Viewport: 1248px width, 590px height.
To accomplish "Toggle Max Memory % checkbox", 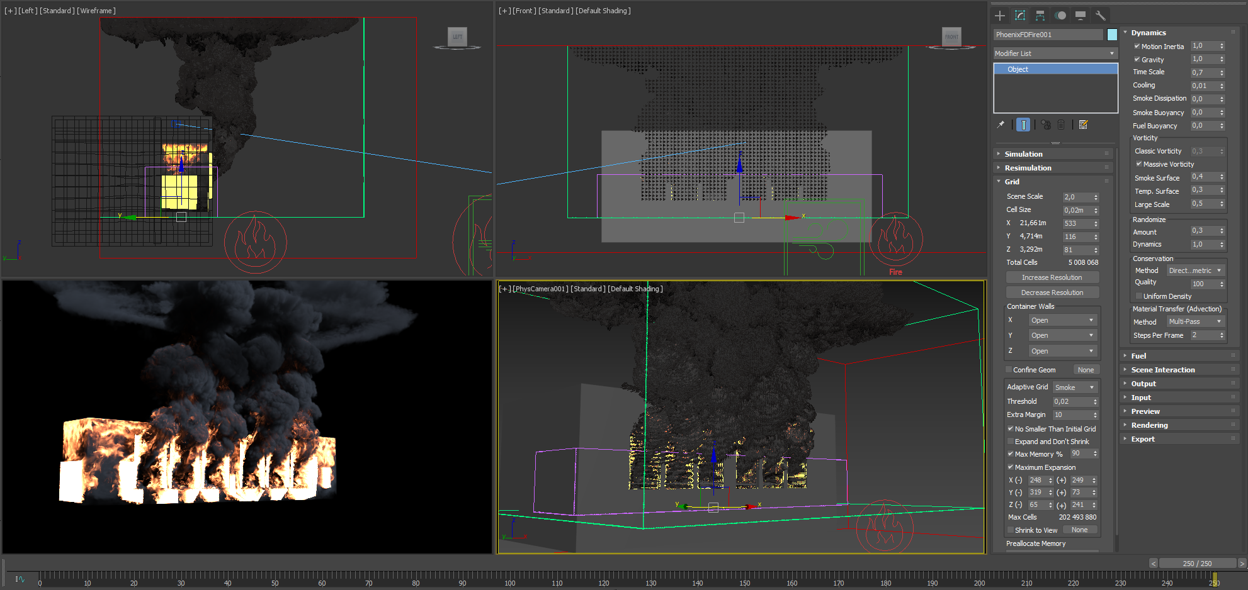I will point(1011,454).
